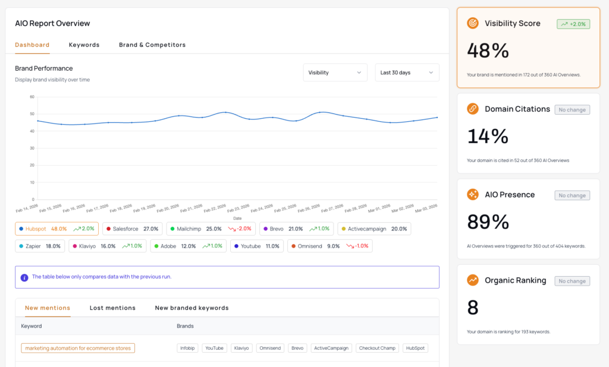Click the Visibility Score target icon

[473, 23]
